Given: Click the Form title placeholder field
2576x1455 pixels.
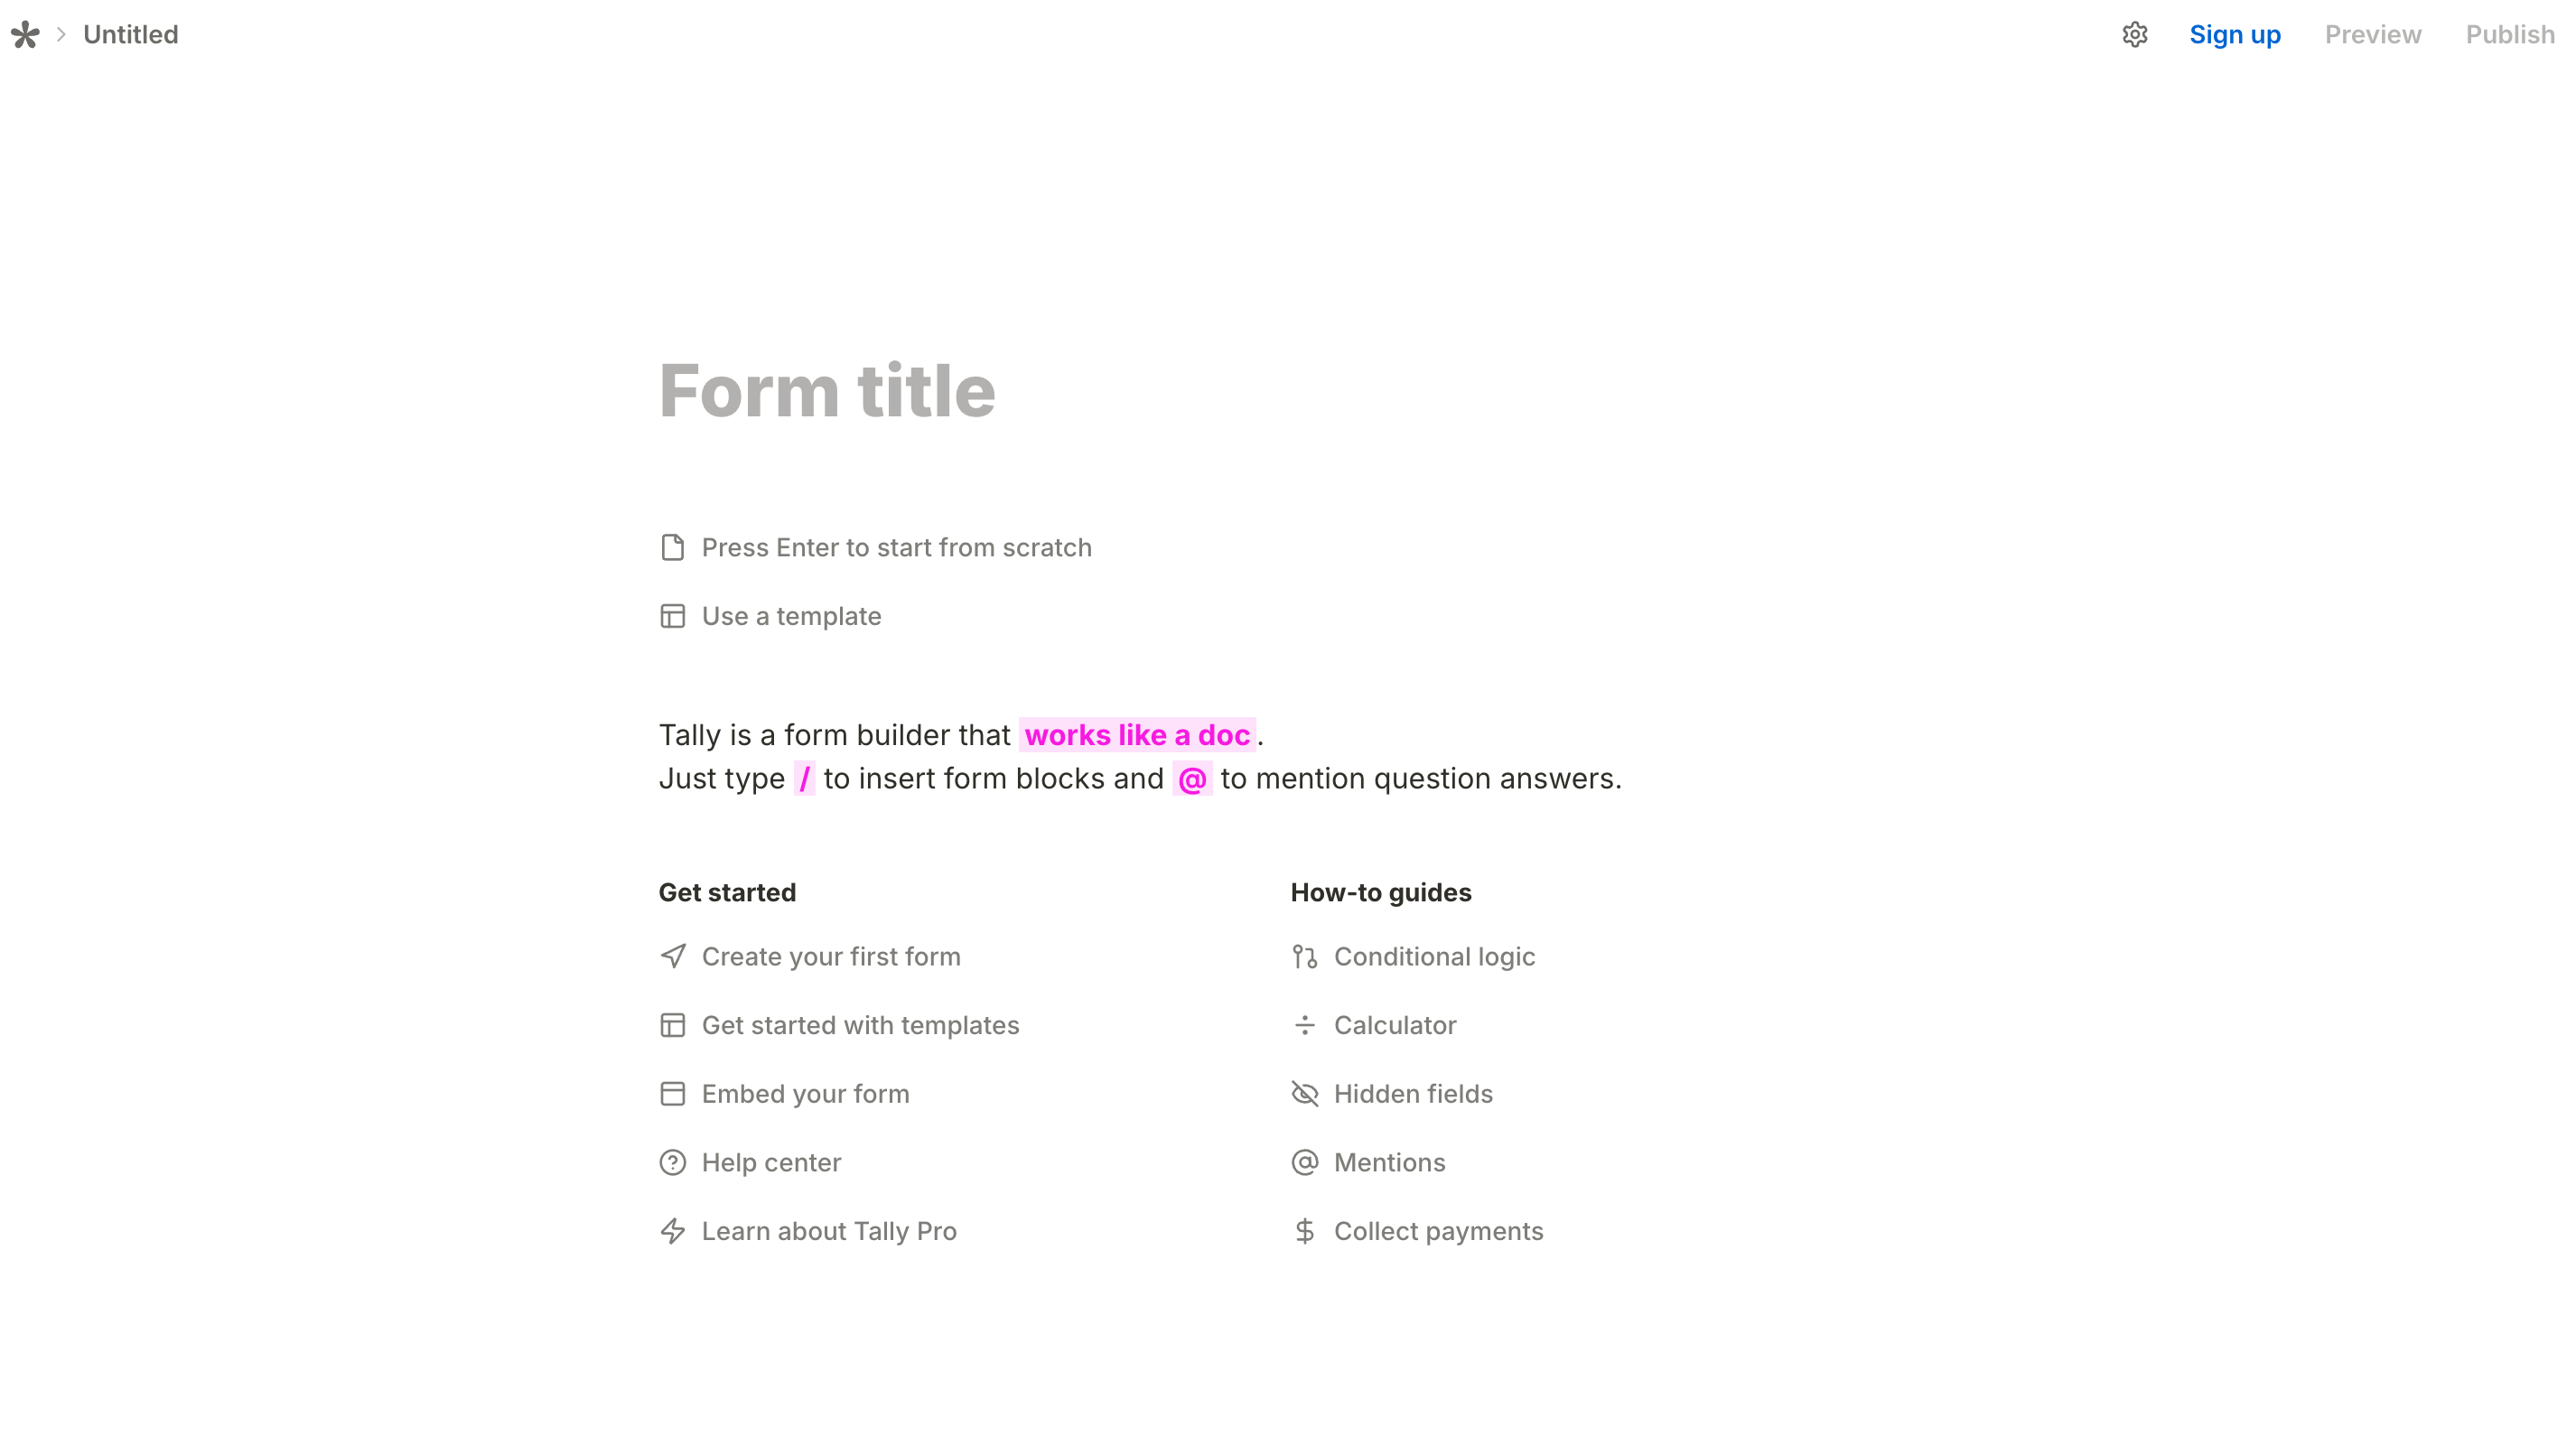Looking at the screenshot, I should click(x=827, y=391).
